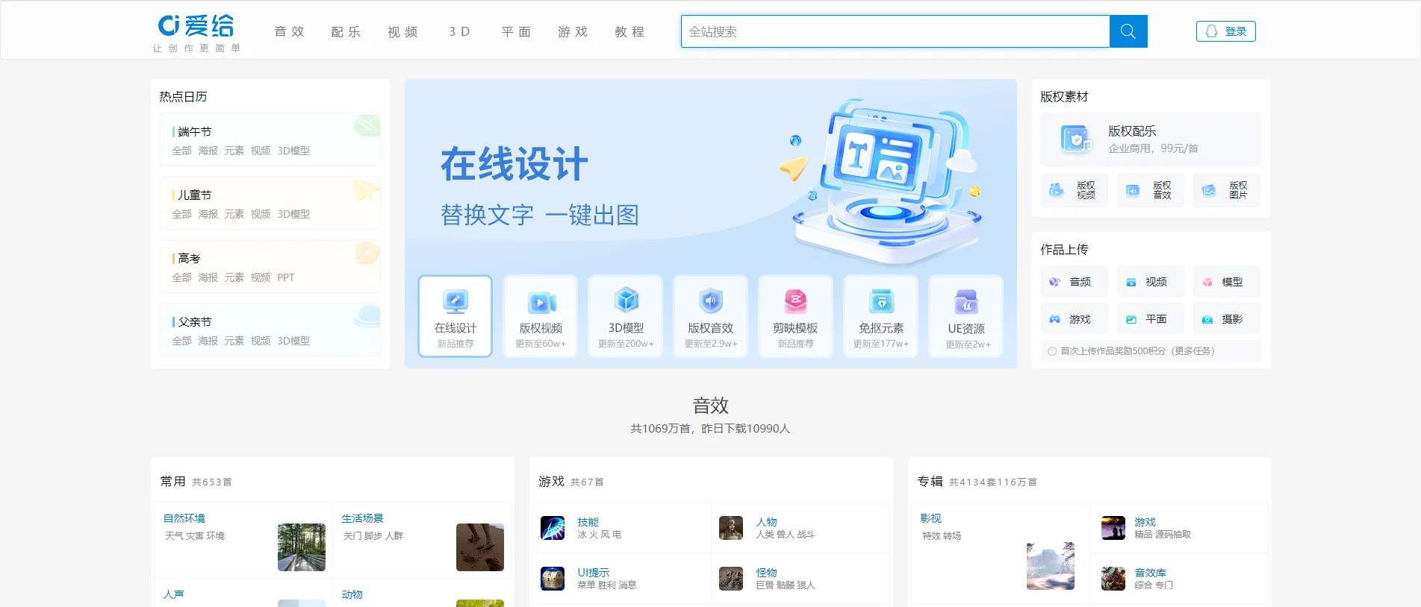Open the UE资源 tile
The height and width of the screenshot is (607, 1421).
966,316
